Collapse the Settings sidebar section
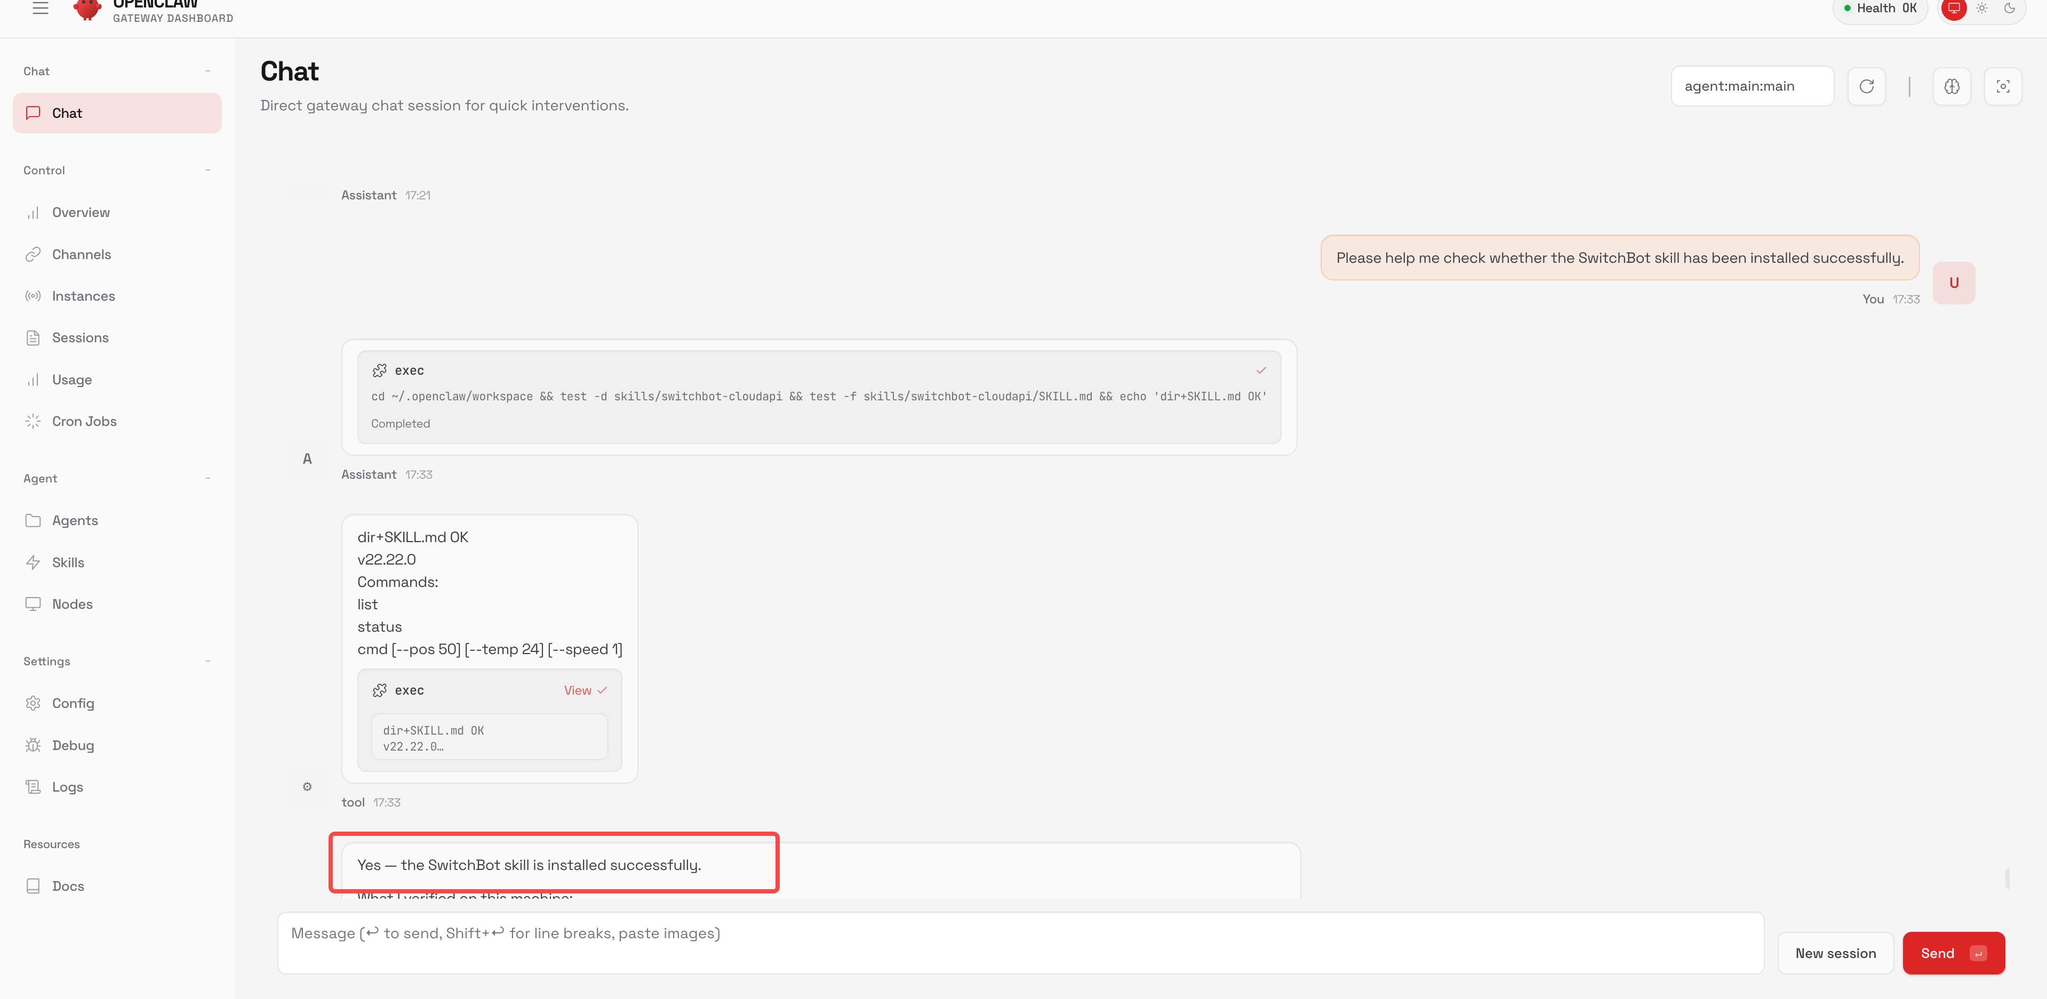The width and height of the screenshot is (2047, 999). (x=207, y=660)
